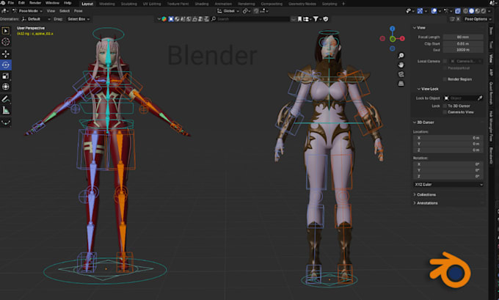
Task: Enable Camera to View checkbox
Action: tap(445, 112)
